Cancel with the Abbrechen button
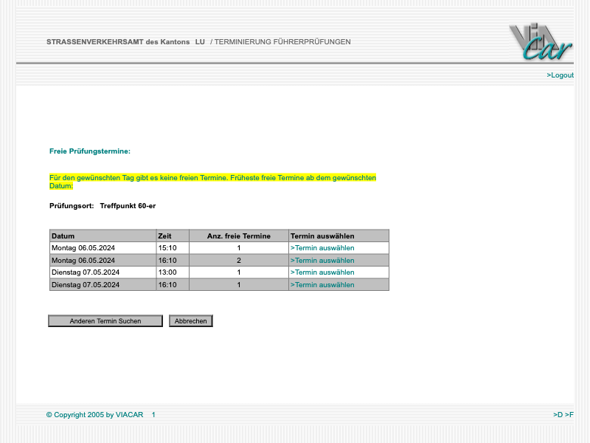This screenshot has width=590, height=443. coord(191,321)
